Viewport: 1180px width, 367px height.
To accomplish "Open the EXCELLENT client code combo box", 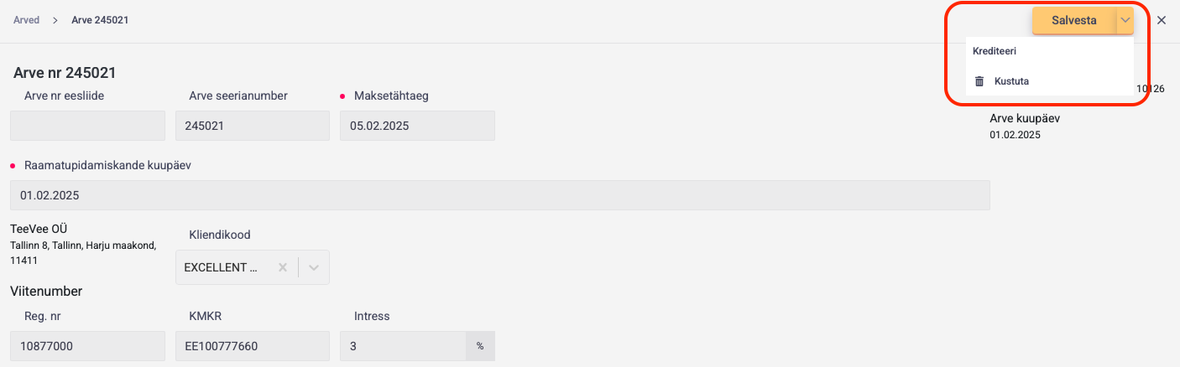I will click(253, 267).
